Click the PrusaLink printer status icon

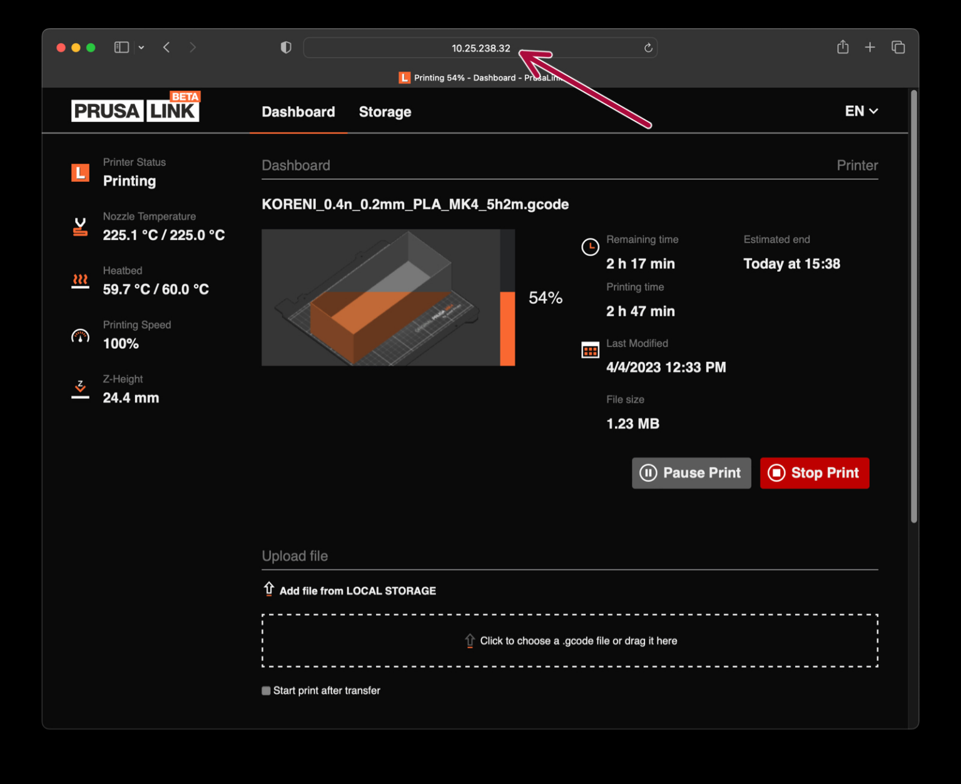[80, 172]
